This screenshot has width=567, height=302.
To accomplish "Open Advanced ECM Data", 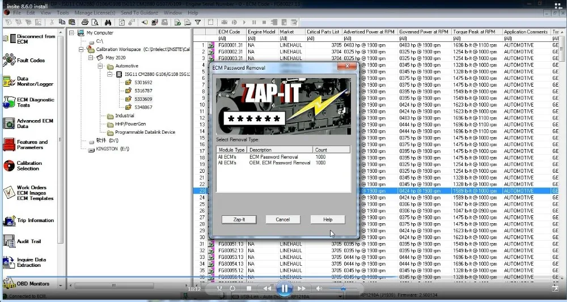I will pos(28,124).
